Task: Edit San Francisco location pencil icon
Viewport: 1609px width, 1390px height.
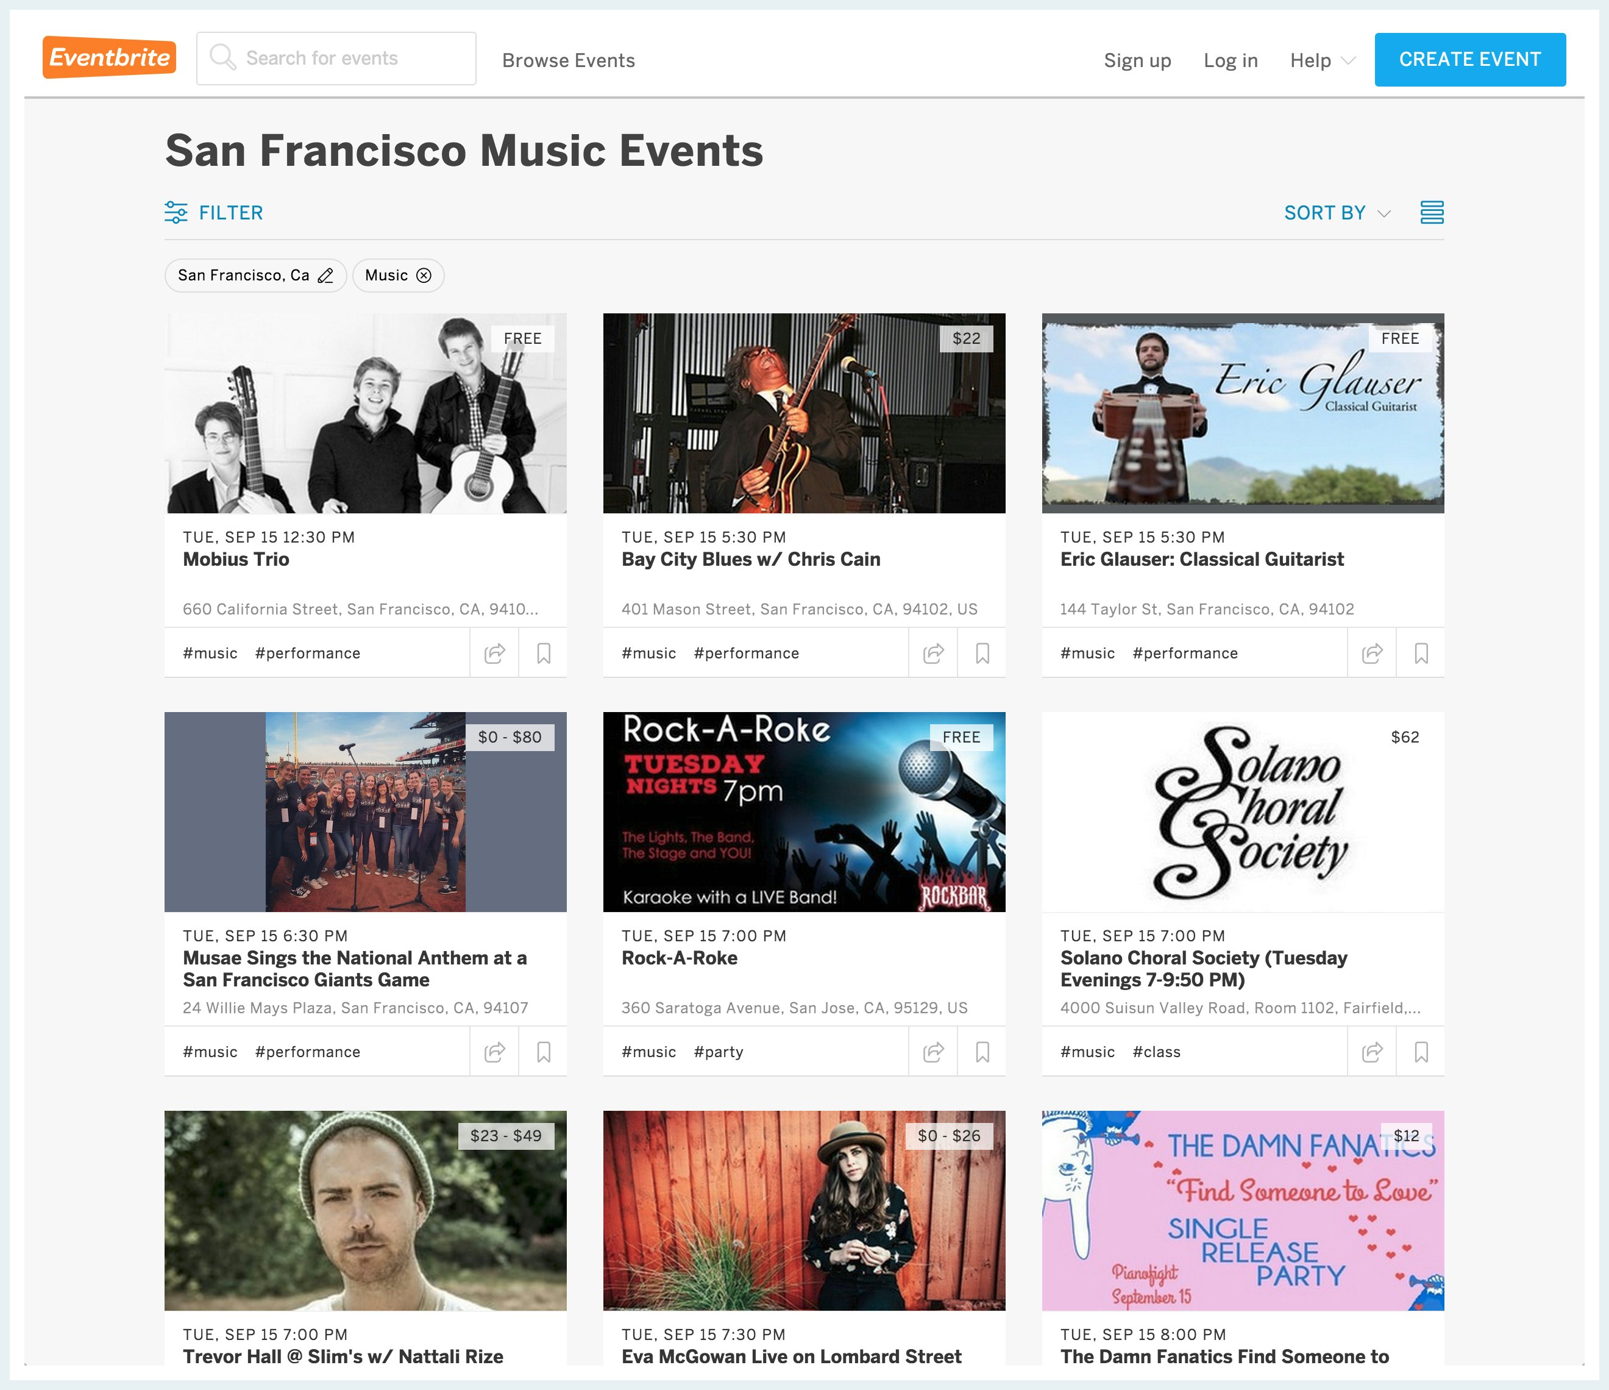Action: tap(326, 276)
